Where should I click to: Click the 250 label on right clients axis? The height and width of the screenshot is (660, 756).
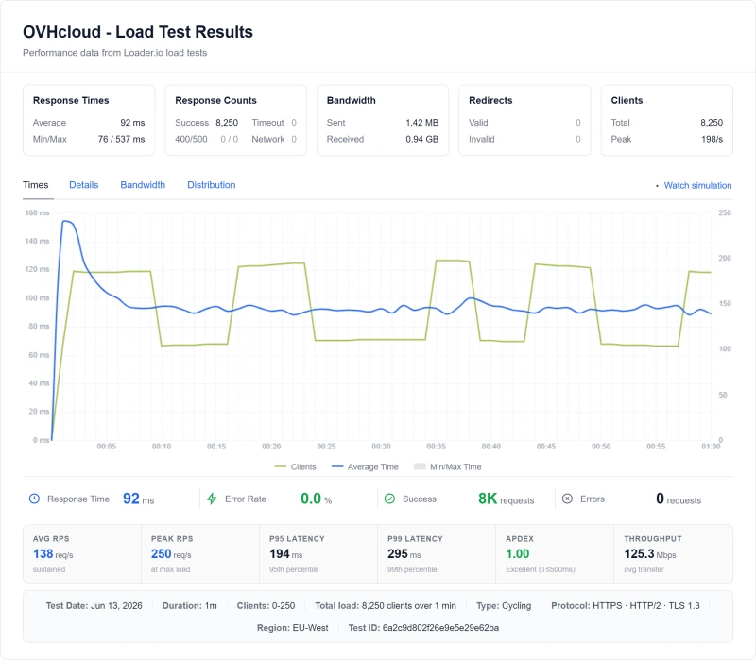click(x=725, y=213)
